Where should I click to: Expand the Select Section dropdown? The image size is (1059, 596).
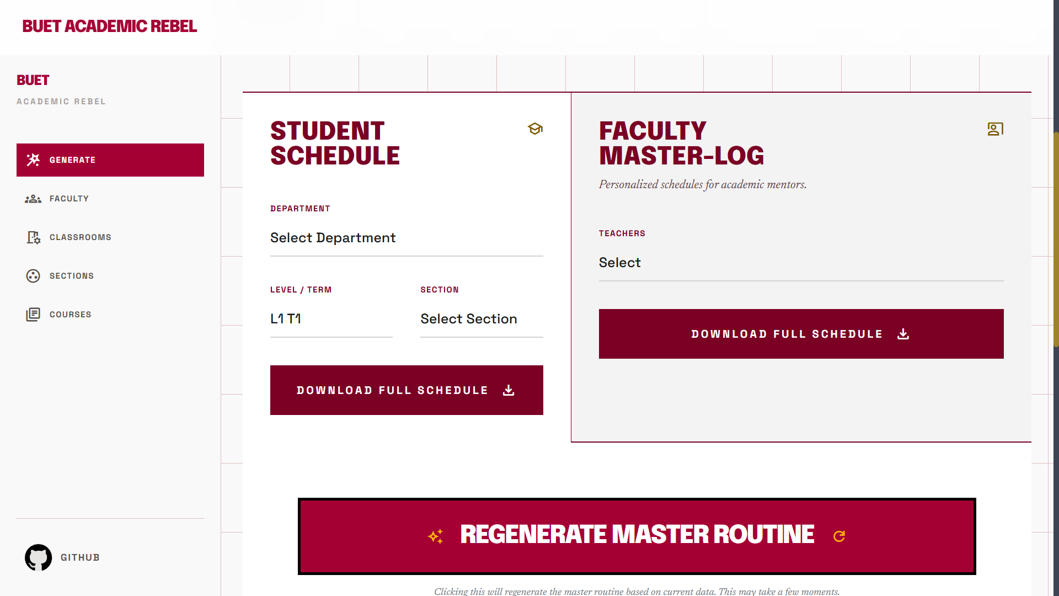point(482,319)
